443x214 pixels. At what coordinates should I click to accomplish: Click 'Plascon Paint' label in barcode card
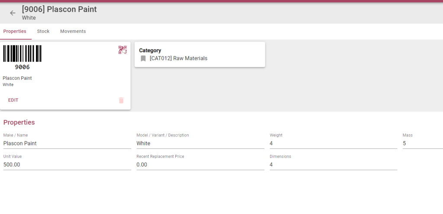coord(17,78)
